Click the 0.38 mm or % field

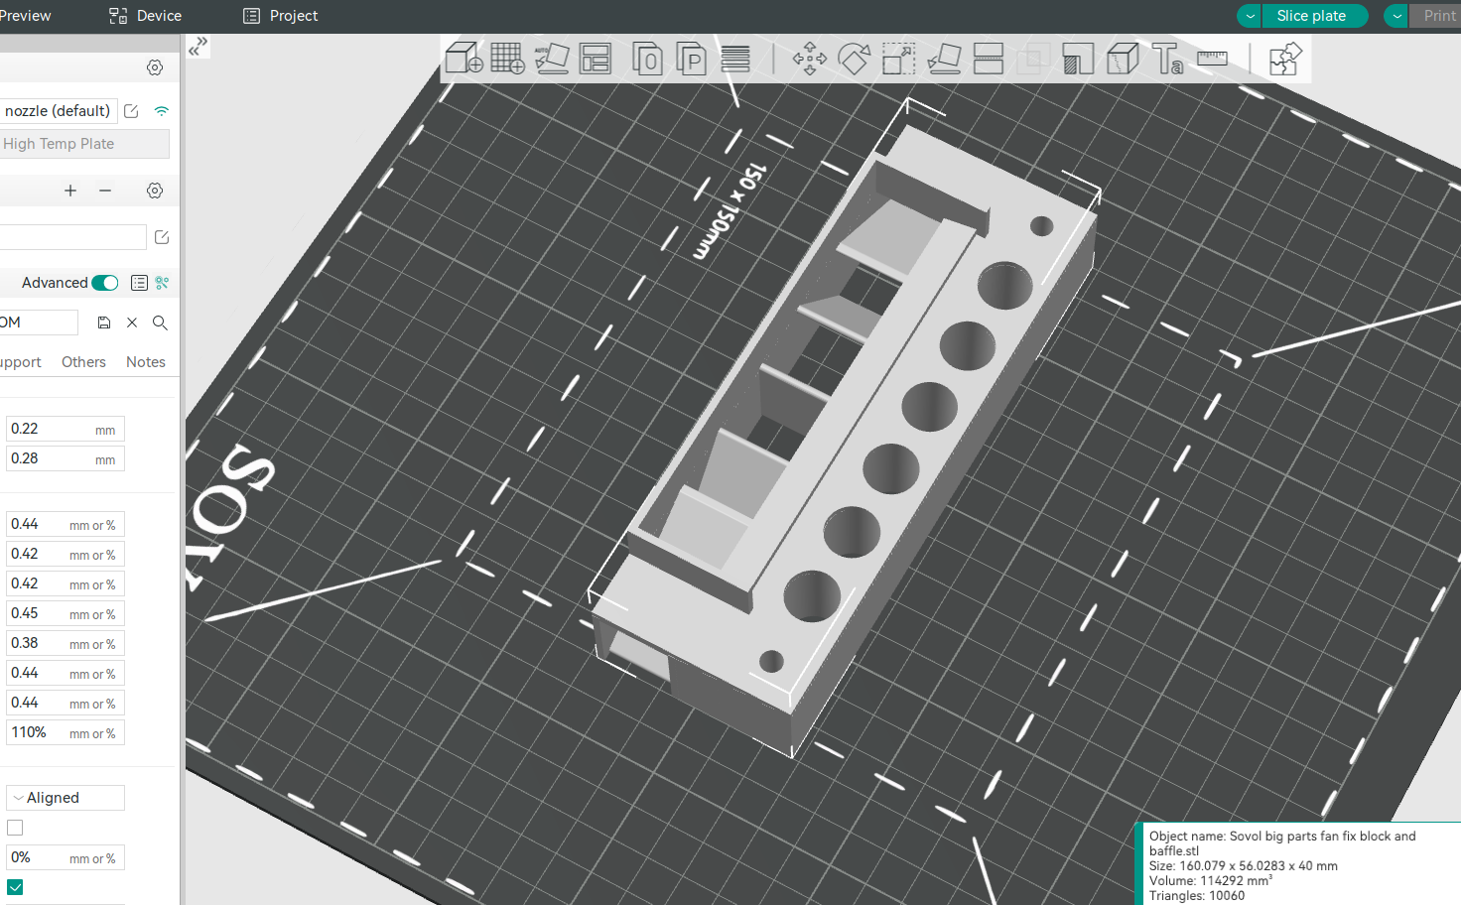66,643
